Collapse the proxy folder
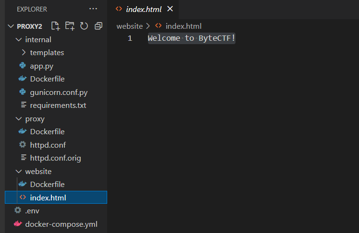The height and width of the screenshot is (233, 359). tap(19, 118)
